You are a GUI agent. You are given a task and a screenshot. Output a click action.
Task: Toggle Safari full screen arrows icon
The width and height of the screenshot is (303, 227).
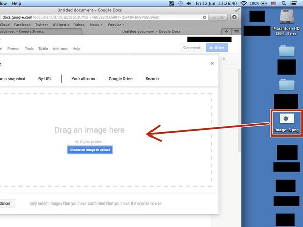point(237,10)
